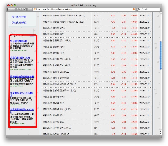
Task: Reload the page with the refresh icon
Action: pyautogui.click(x=19, y=9)
